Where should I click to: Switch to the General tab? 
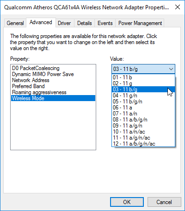pos(15,23)
